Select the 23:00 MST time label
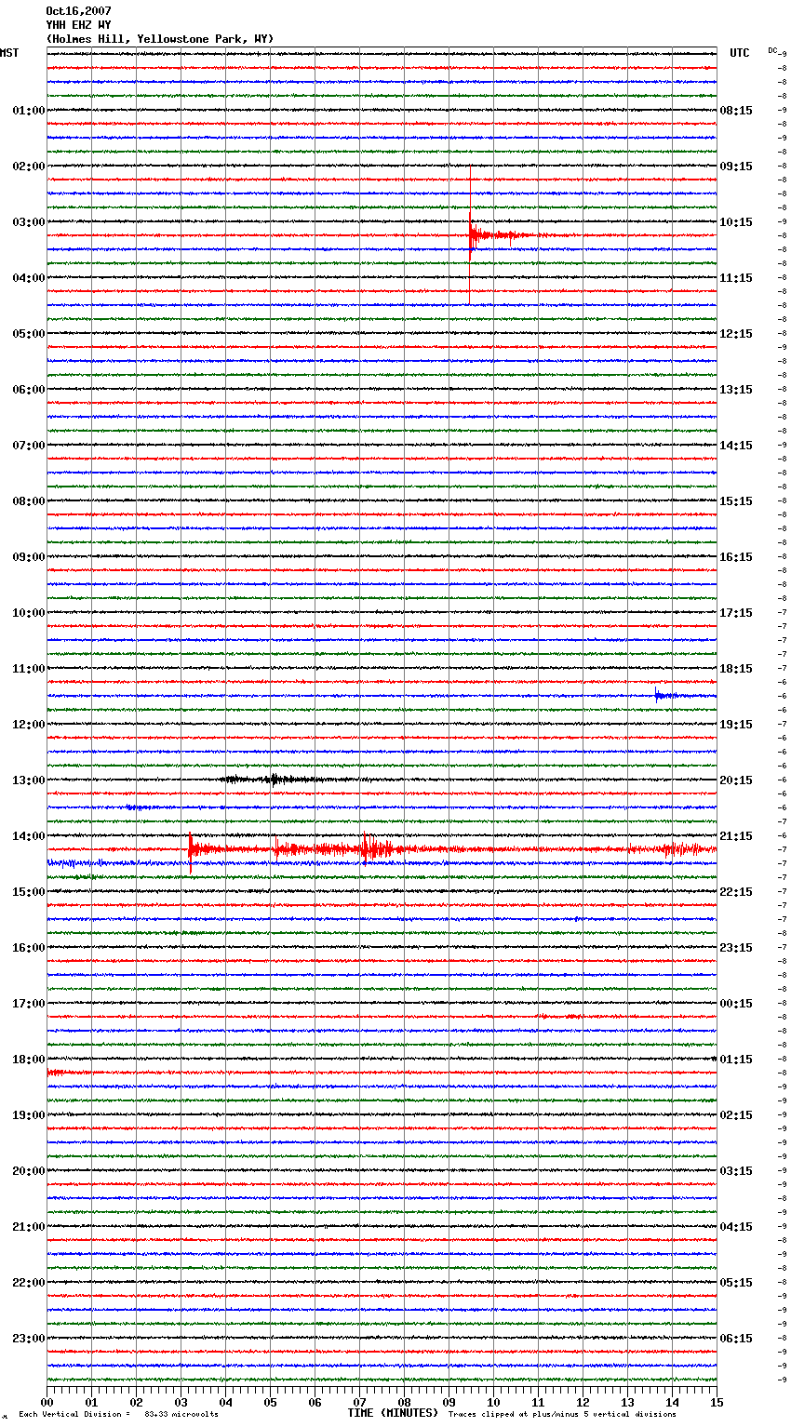The height and width of the screenshot is (1427, 791). coord(28,1339)
